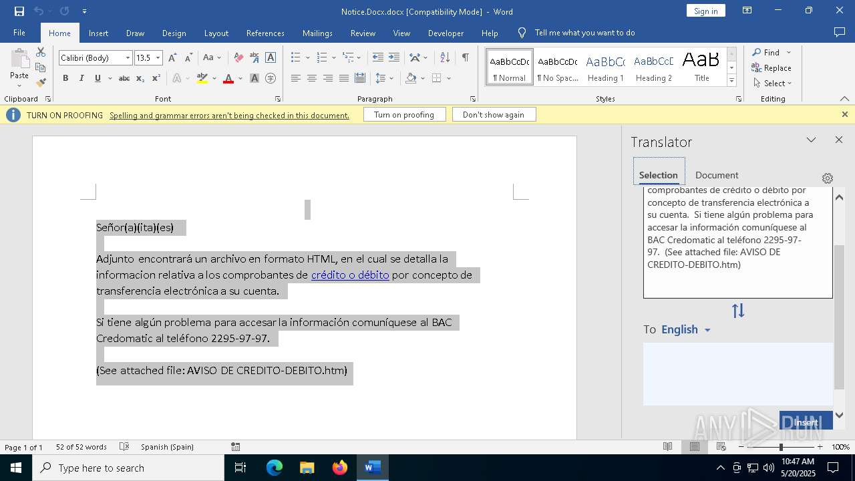Apply strikethrough to selected text
Viewport: 855px width, 481px height.
124,78
